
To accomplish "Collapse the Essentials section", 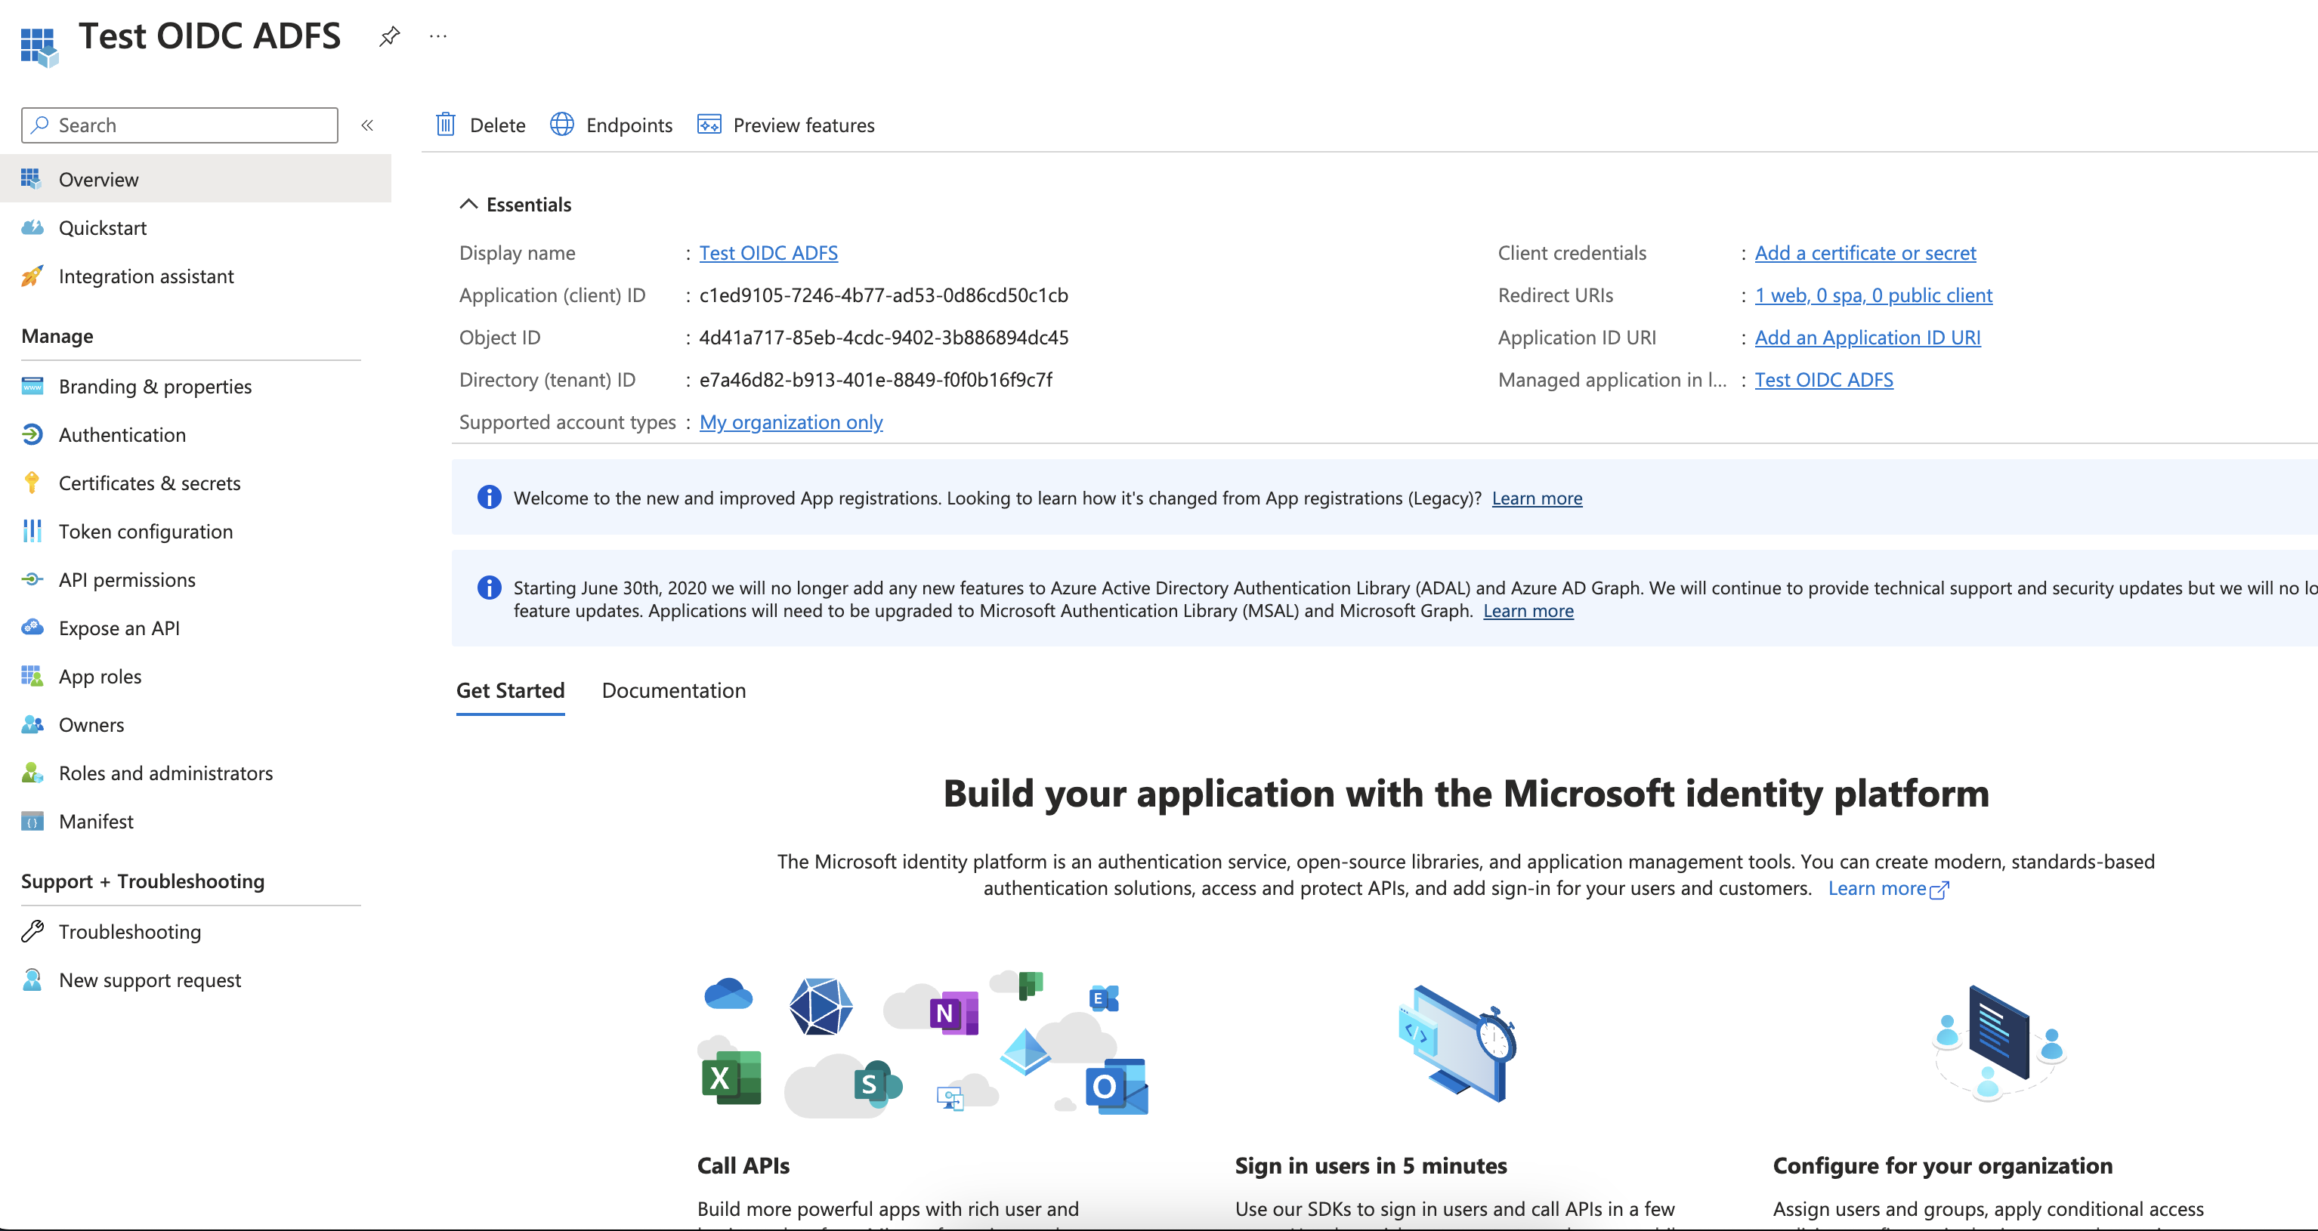I will point(468,204).
